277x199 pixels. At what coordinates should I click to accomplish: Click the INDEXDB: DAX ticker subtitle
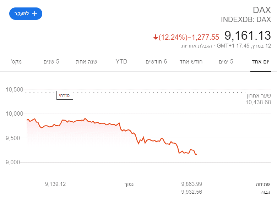tap(246, 20)
